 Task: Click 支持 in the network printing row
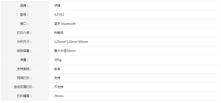pos(57,78)
